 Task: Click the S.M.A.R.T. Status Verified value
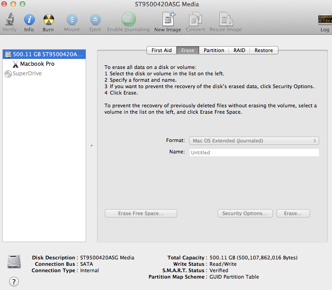point(219,270)
